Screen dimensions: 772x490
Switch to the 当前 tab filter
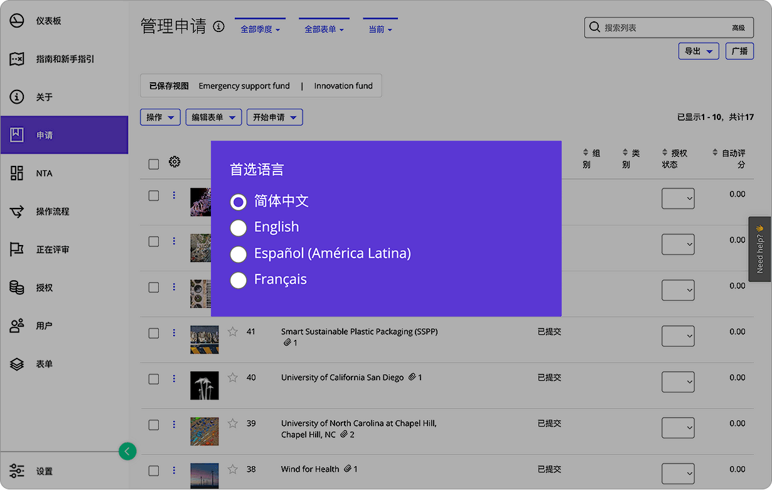click(380, 28)
